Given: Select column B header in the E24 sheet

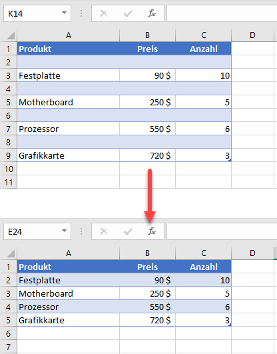Looking at the screenshot, I should 147,253.
